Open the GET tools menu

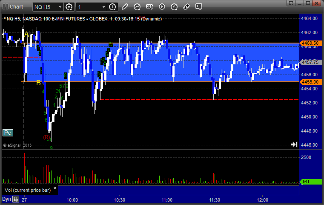coord(149,7)
